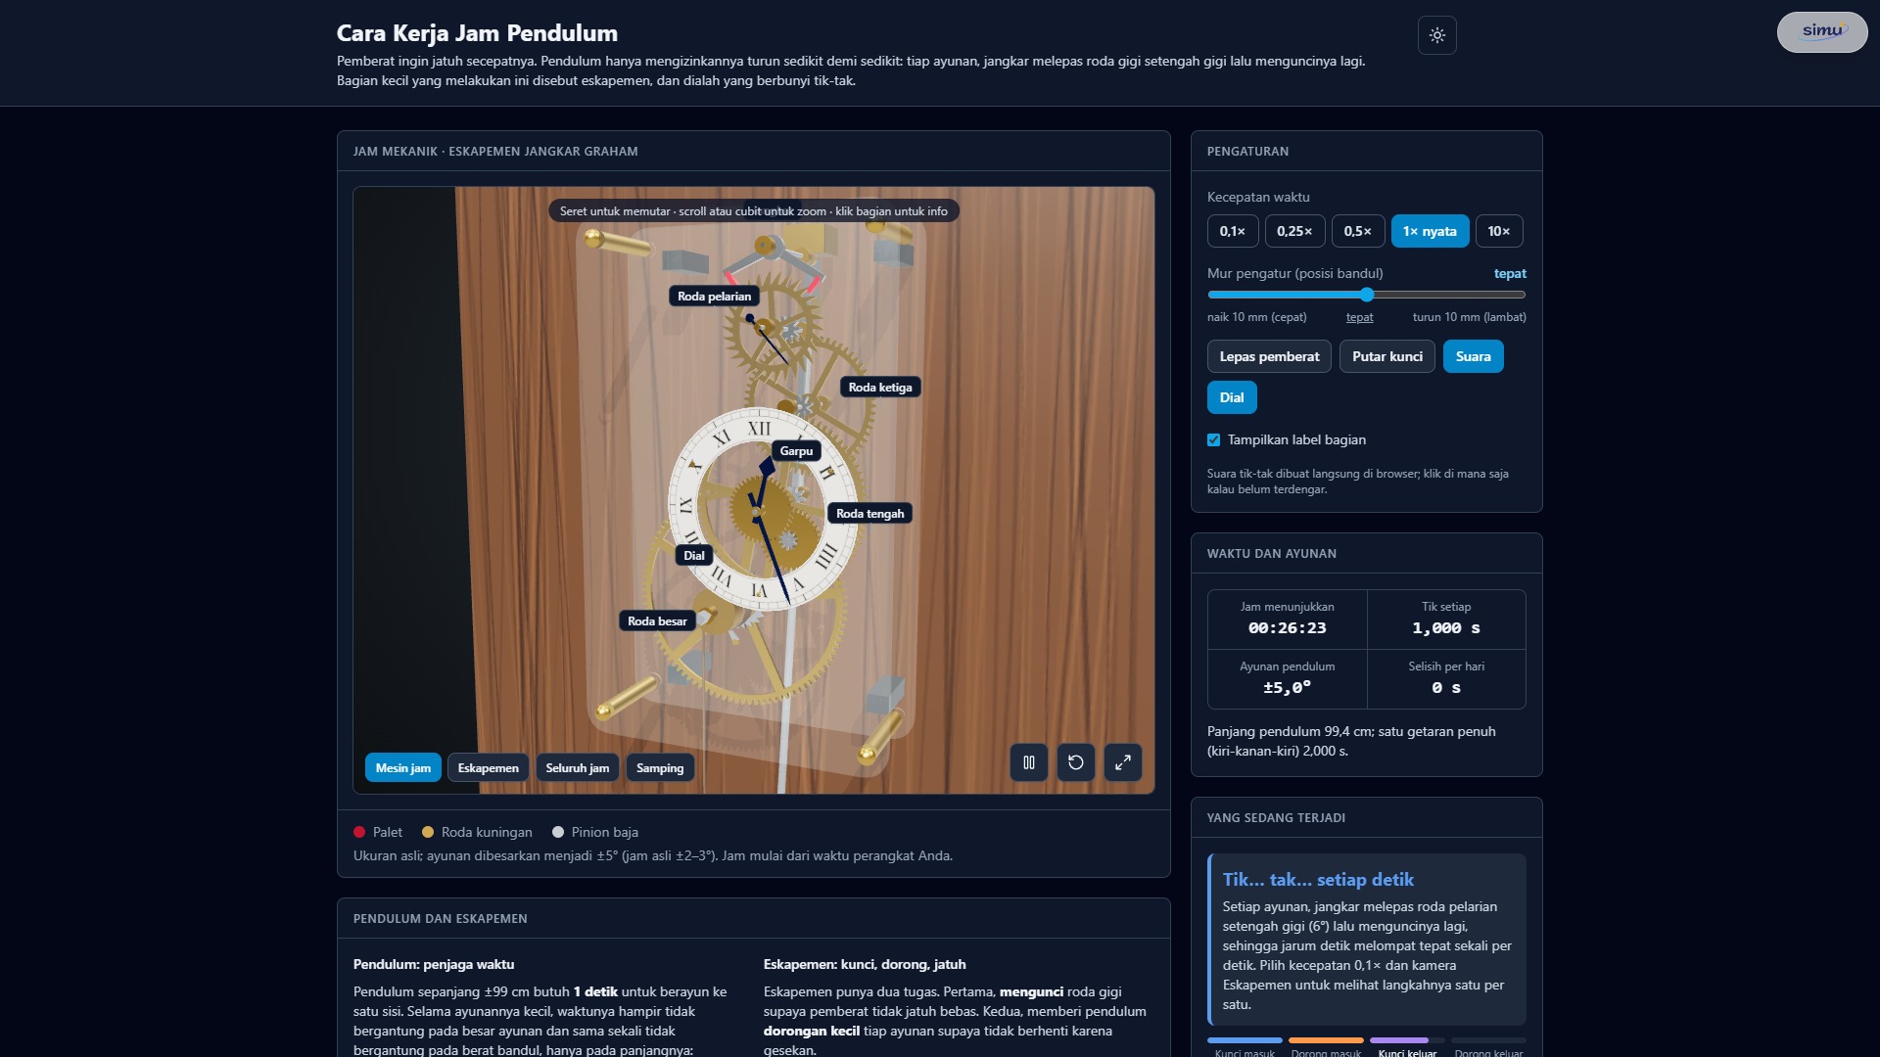The image size is (1880, 1057).
Task: Toggle the Dial button in settings
Action: coord(1232,397)
